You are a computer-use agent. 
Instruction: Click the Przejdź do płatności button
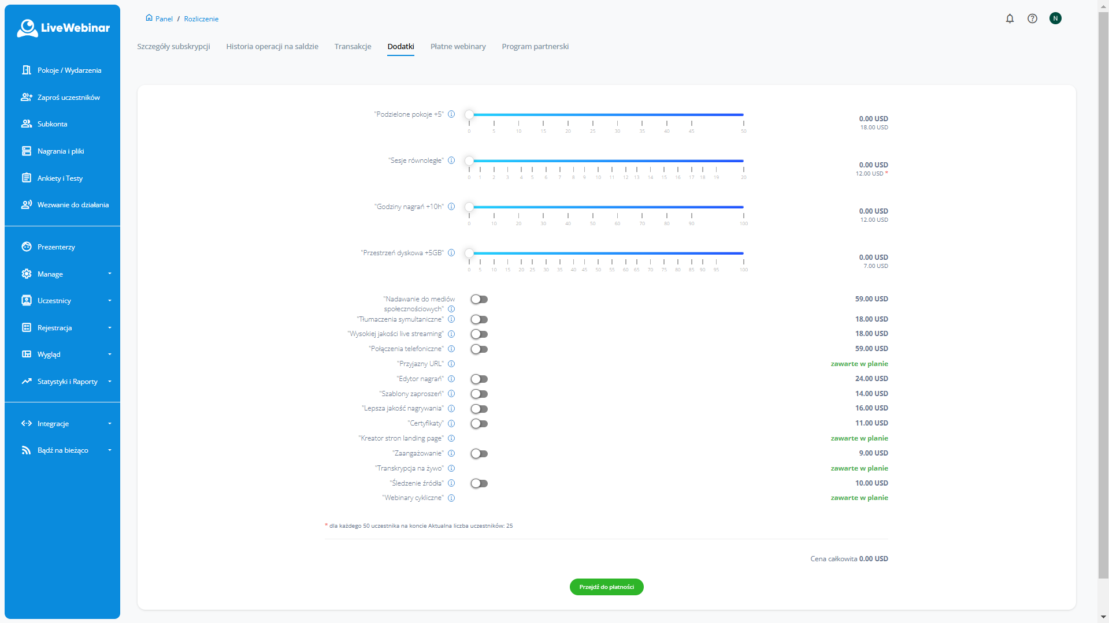(x=606, y=587)
